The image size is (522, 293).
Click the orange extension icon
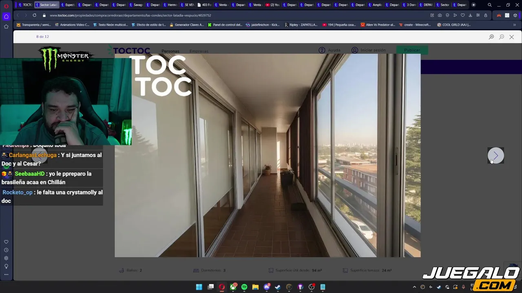tap(498, 15)
